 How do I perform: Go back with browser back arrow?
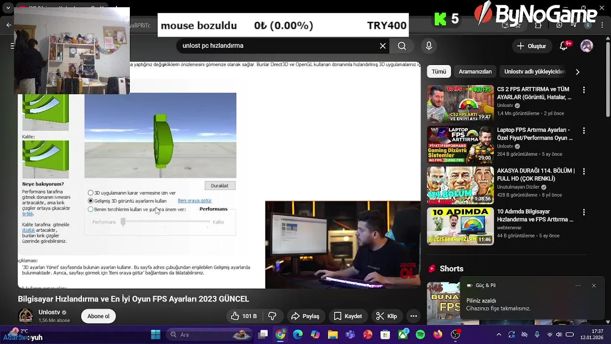(9, 25)
